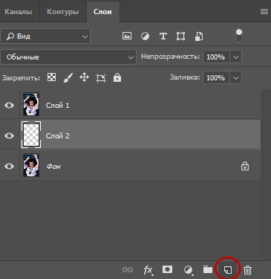This screenshot has width=271, height=279.
Task: Expand the Заливка slider arrow
Action: pyautogui.click(x=236, y=78)
